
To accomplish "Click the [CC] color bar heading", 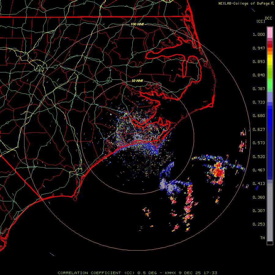I will [261, 21].
